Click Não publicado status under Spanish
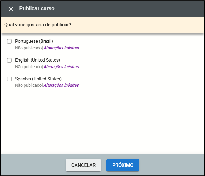Image resolution: width=205 pixels, height=176 pixels. 28,85
